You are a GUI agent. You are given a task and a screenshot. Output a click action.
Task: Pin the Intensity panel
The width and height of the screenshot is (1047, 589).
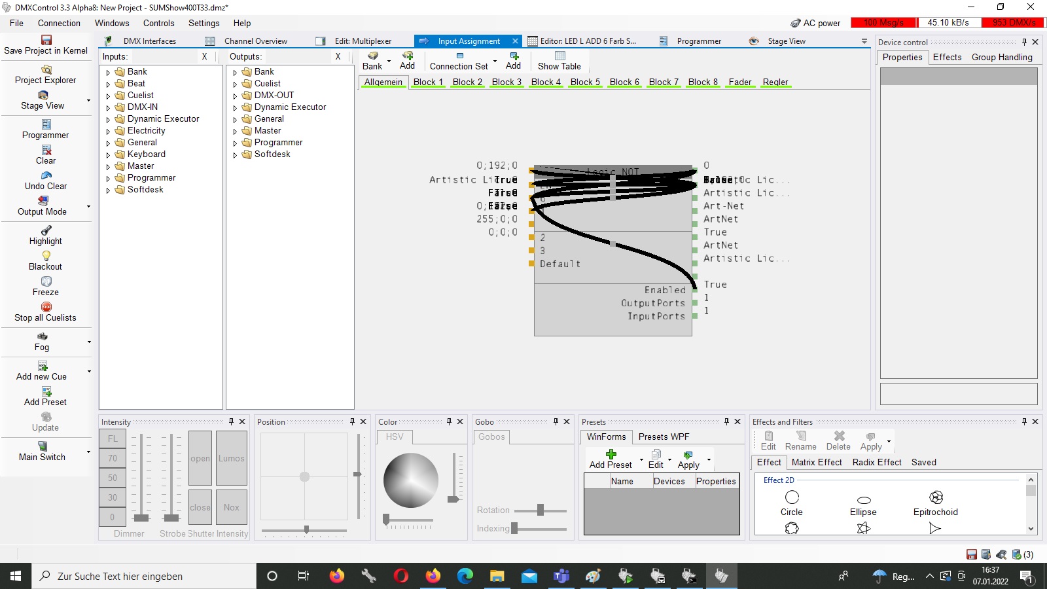231,421
